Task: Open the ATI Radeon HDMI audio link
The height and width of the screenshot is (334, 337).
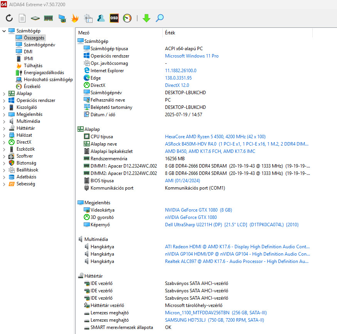Action: click(x=237, y=247)
